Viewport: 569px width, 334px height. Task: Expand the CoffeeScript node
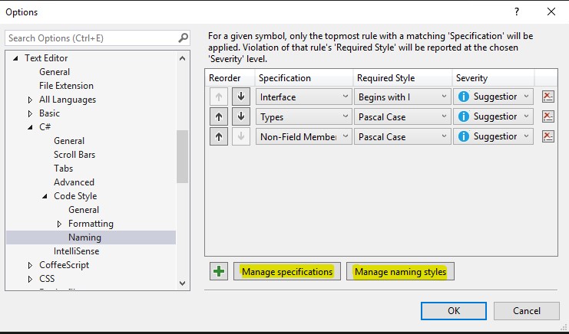pos(31,265)
